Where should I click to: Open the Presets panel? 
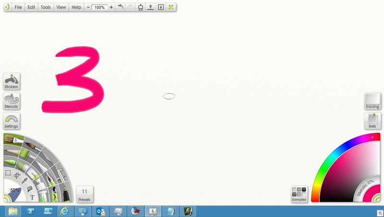tap(84, 194)
